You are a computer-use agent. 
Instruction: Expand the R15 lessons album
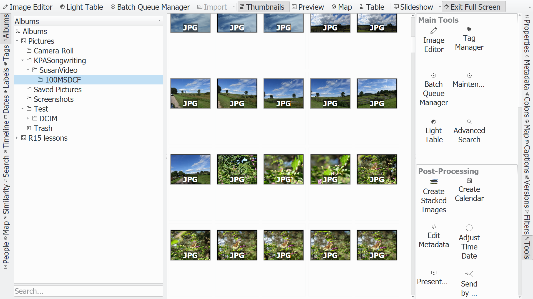[x=17, y=138]
